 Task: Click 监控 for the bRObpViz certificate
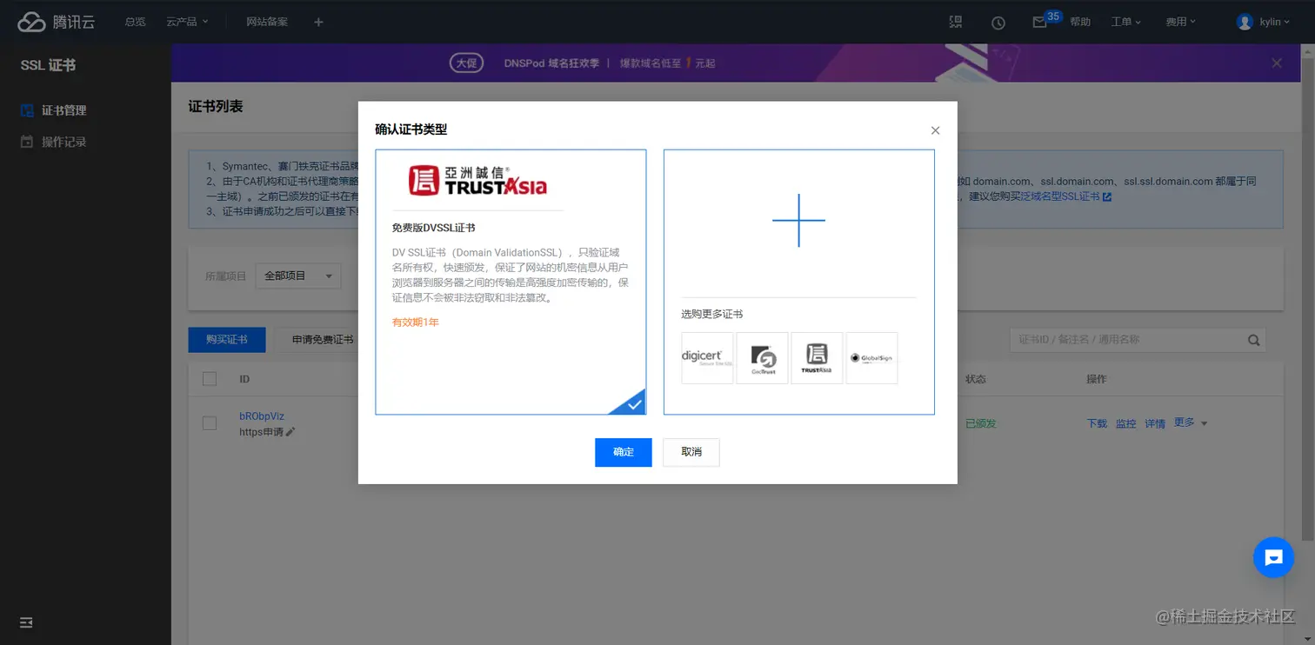(1126, 423)
